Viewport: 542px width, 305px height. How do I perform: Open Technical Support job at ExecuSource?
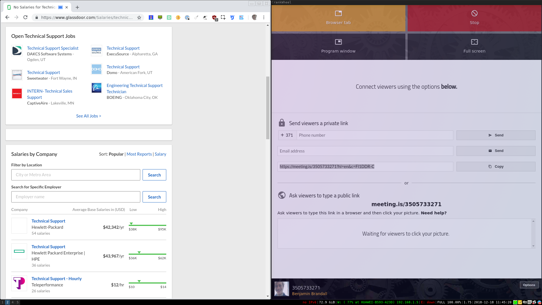[123, 48]
